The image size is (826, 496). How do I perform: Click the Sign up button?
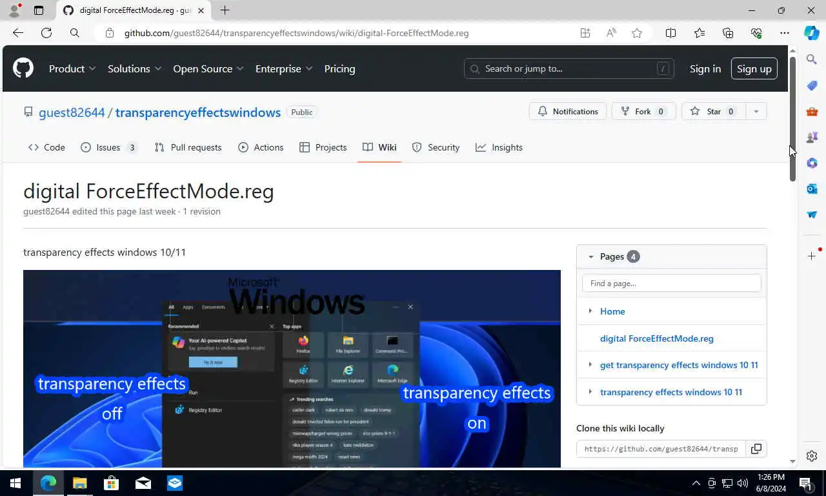[754, 68]
